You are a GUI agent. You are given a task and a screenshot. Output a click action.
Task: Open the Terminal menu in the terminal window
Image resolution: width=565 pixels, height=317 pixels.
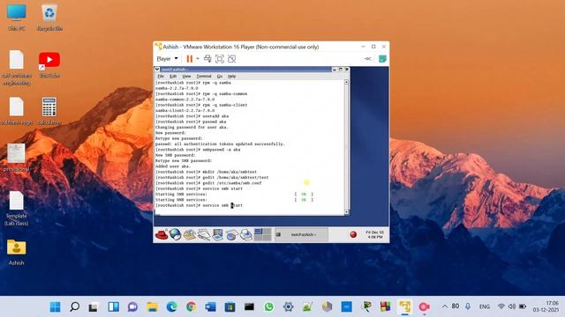tap(204, 77)
